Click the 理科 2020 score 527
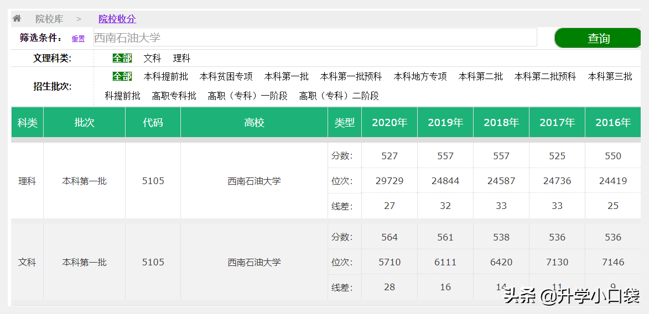 coord(390,156)
